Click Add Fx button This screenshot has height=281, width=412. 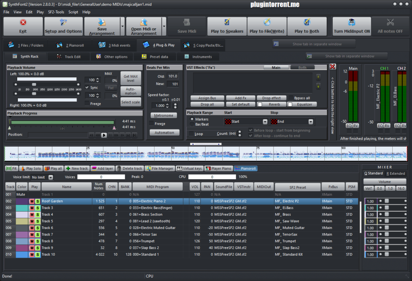[x=241, y=98]
